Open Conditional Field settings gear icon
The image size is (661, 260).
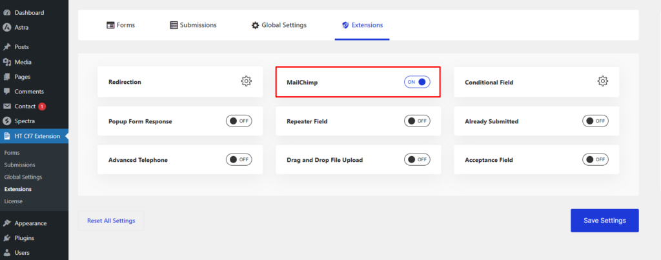click(x=602, y=82)
